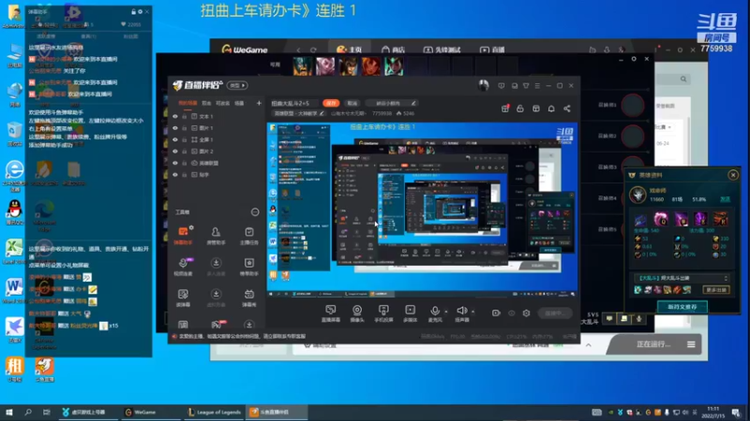This screenshot has width=750, height=421.
Task: Click the teal rune recommendation button
Action: 682,307
